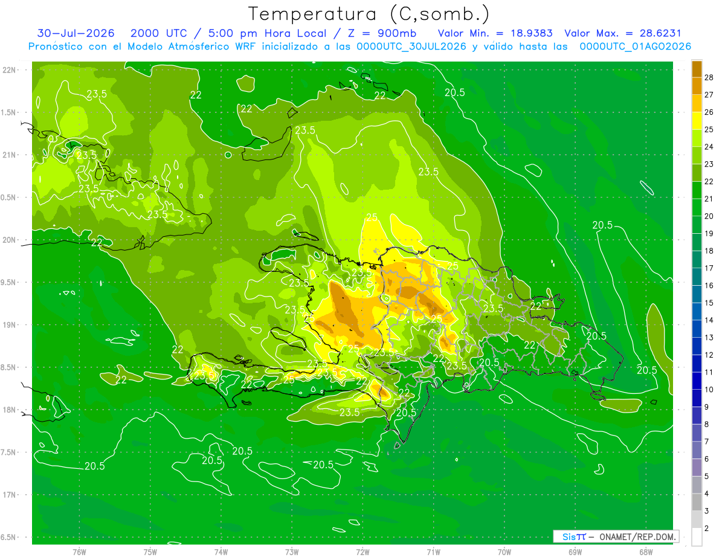Click the 'Sis' logo text beside ONAMET
The image size is (725, 560).
coord(569,536)
